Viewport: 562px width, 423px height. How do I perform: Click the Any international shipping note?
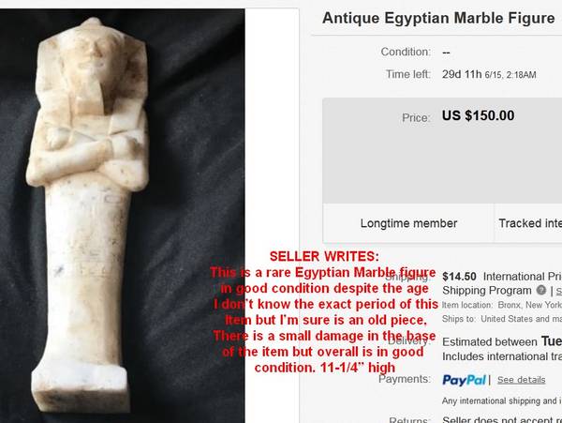[x=502, y=400]
